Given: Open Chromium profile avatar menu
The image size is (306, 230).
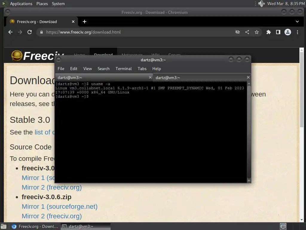Looking at the screenshot, I should pyautogui.click(x=288, y=32).
